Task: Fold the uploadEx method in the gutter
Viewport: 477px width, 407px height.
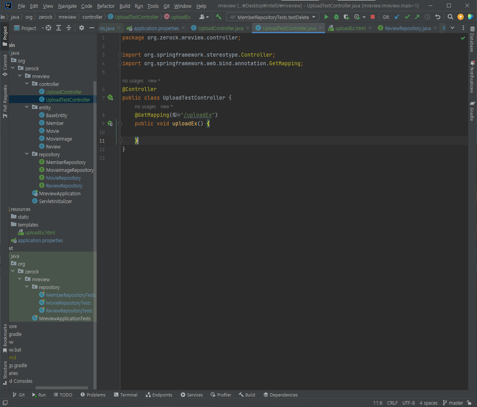Action: click(120, 123)
